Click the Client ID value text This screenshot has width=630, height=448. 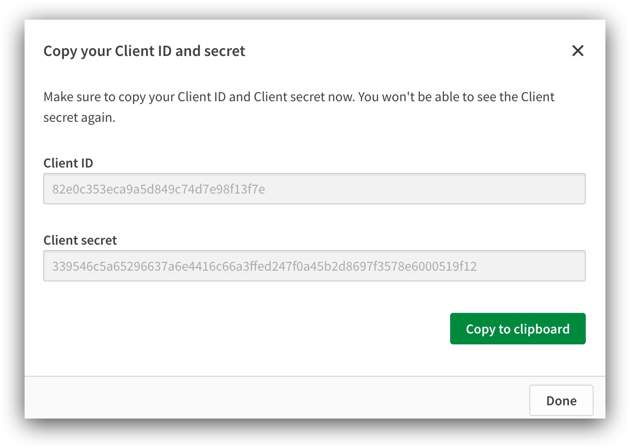[x=157, y=189]
